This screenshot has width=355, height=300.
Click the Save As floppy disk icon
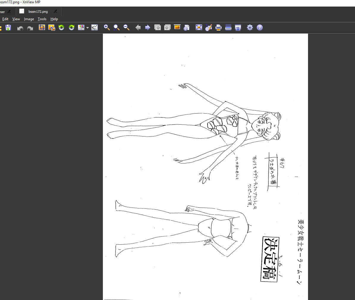[x=8, y=28]
